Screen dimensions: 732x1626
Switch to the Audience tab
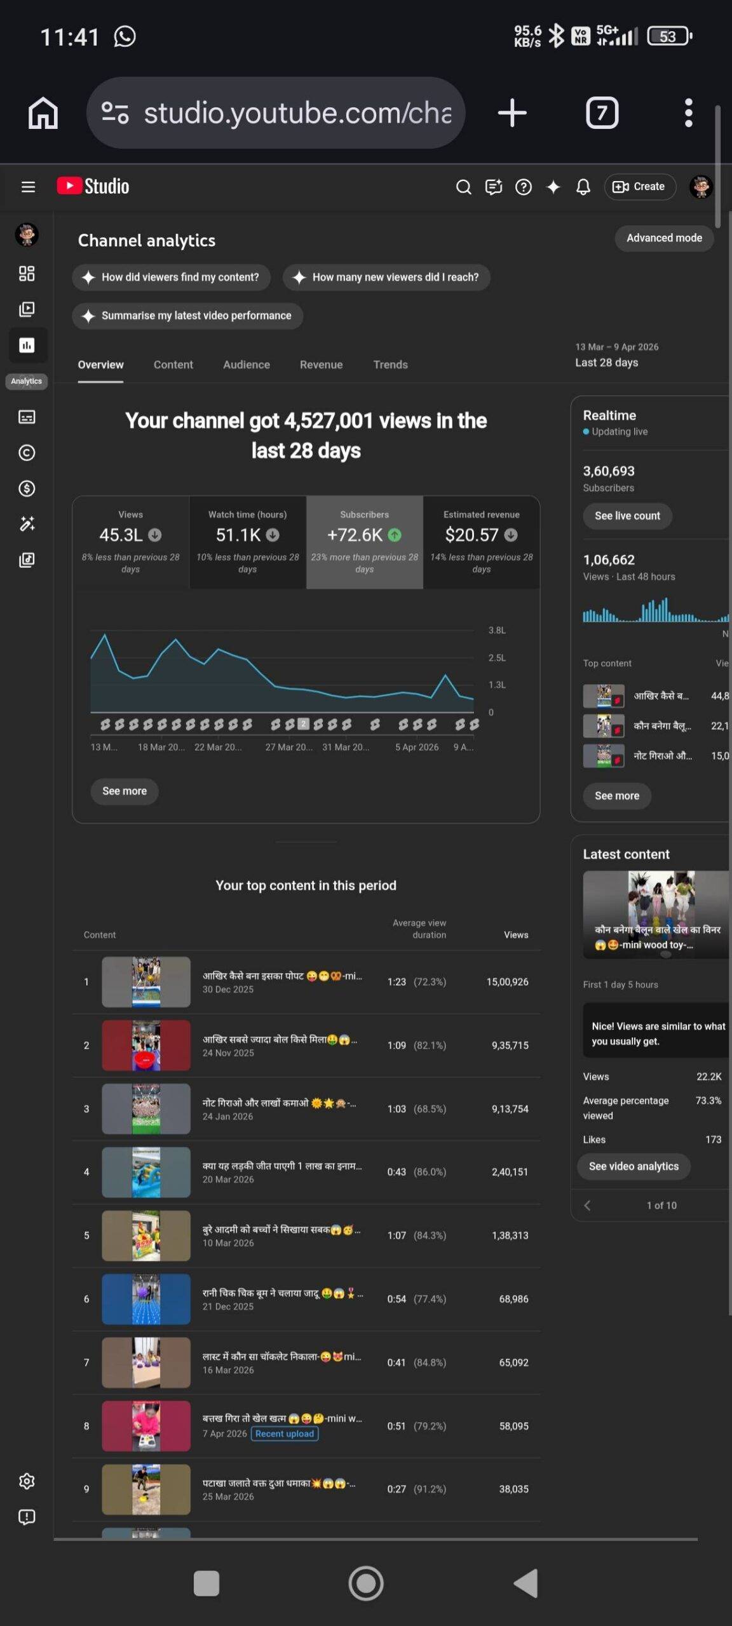coord(246,365)
